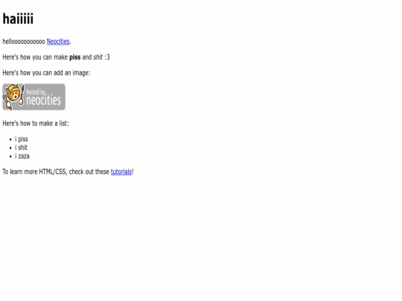Click the bold word 'piss' in the paragraph

click(x=75, y=57)
